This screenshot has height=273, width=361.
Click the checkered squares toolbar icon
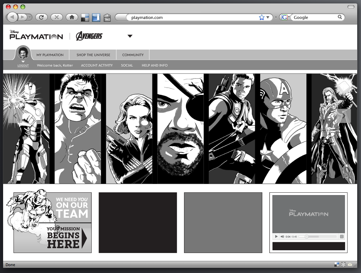[x=85, y=18]
